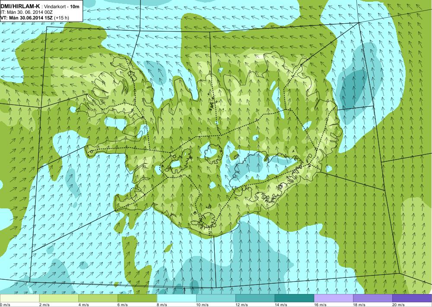
Task: Click the "10 m/s" legend label
Action: tap(203, 305)
